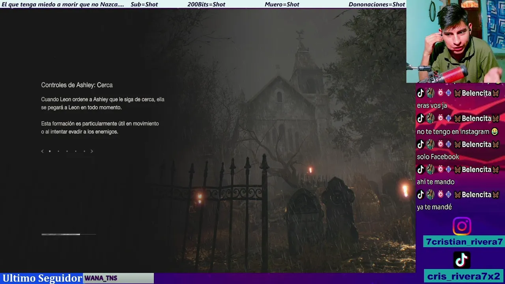The width and height of the screenshot is (505, 284).
Task: Click the 'Sub=Shot' banner text
Action: 144,4
